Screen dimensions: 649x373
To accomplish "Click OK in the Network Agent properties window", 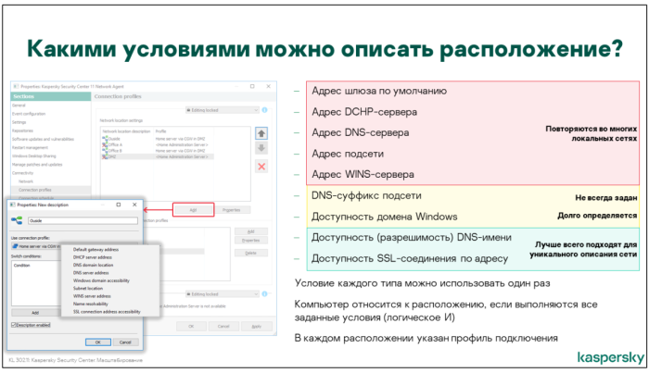I will 191,327.
